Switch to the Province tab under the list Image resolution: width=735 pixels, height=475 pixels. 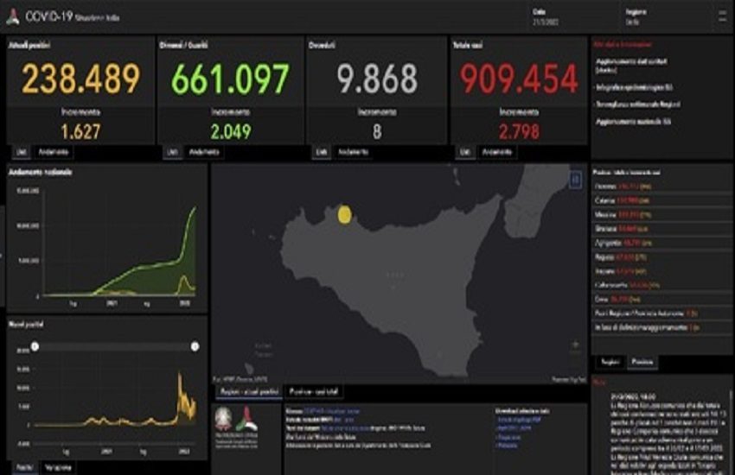641,362
